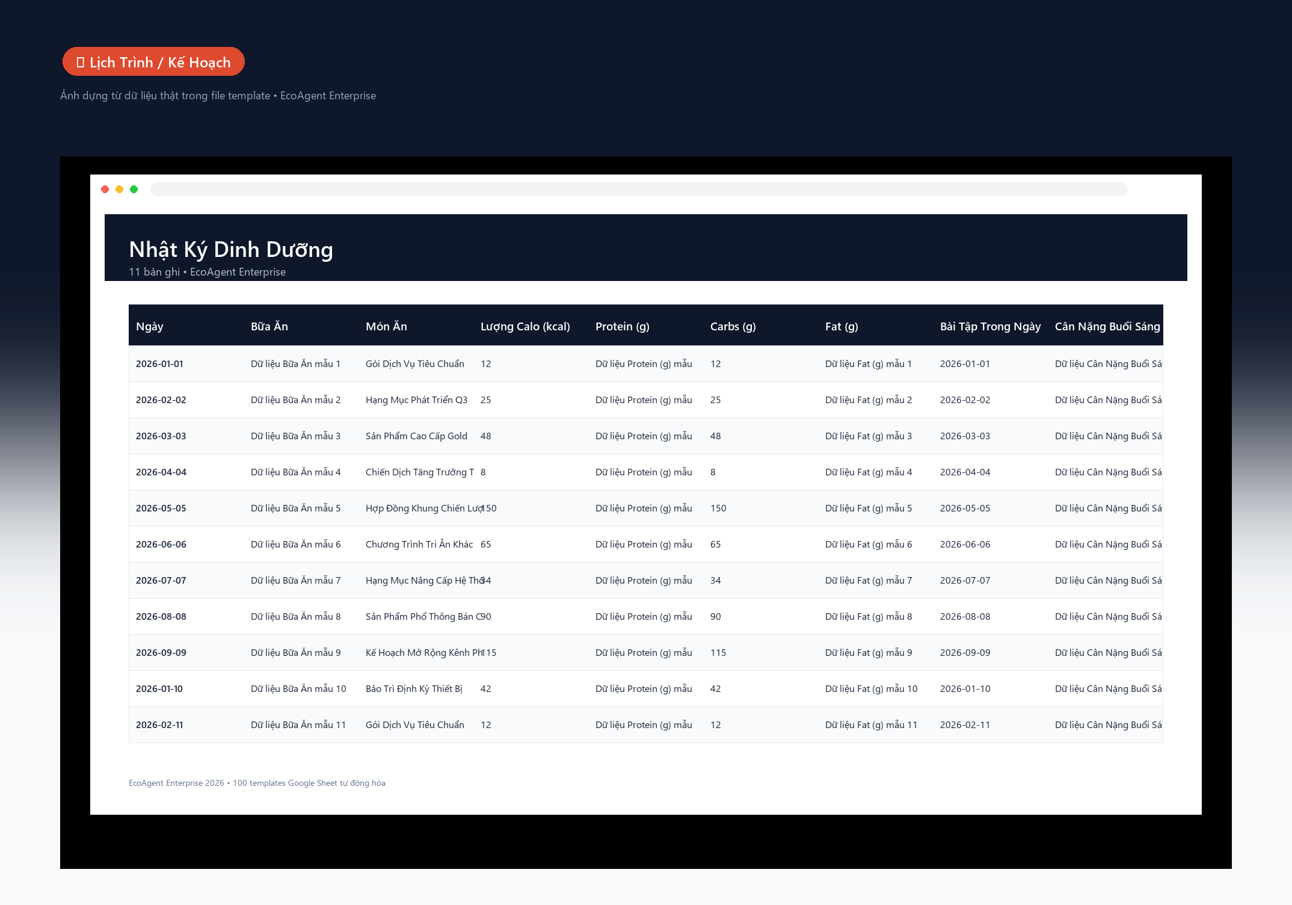Click Chiến Dịch Tăng Trưởng cell
1292x905 pixels.
[x=420, y=472]
